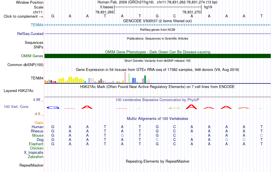This screenshot has height=172, width=271.
Task: Click the Multiz Alignments of 100 Vertebrates title
Action: click(x=157, y=118)
